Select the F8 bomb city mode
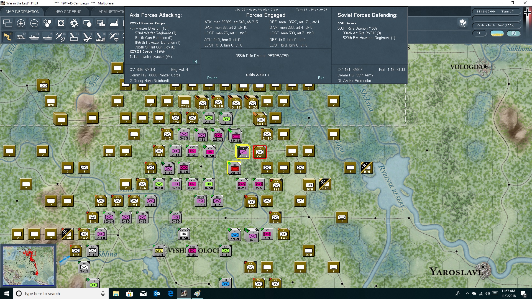 pos(101,37)
